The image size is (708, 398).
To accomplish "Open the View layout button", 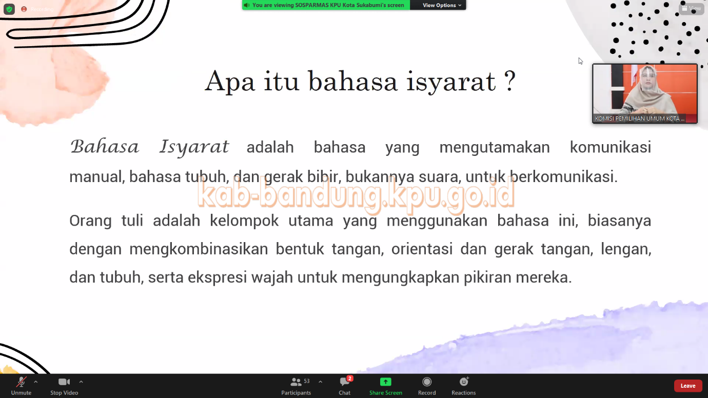I will point(691,8).
